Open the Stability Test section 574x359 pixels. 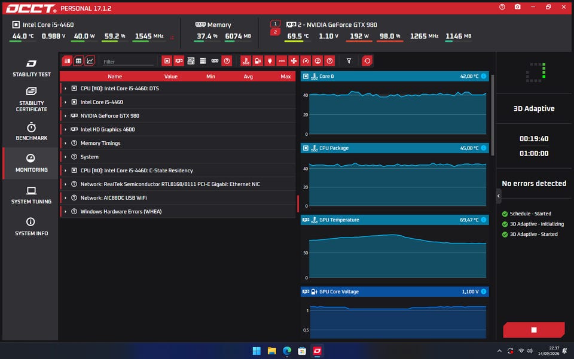31,68
